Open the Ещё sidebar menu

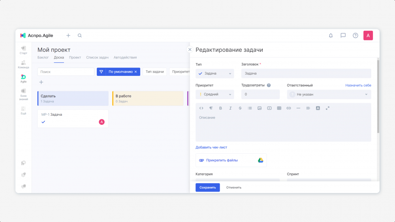click(x=23, y=110)
